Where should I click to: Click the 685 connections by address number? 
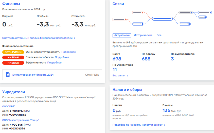point(146,59)
